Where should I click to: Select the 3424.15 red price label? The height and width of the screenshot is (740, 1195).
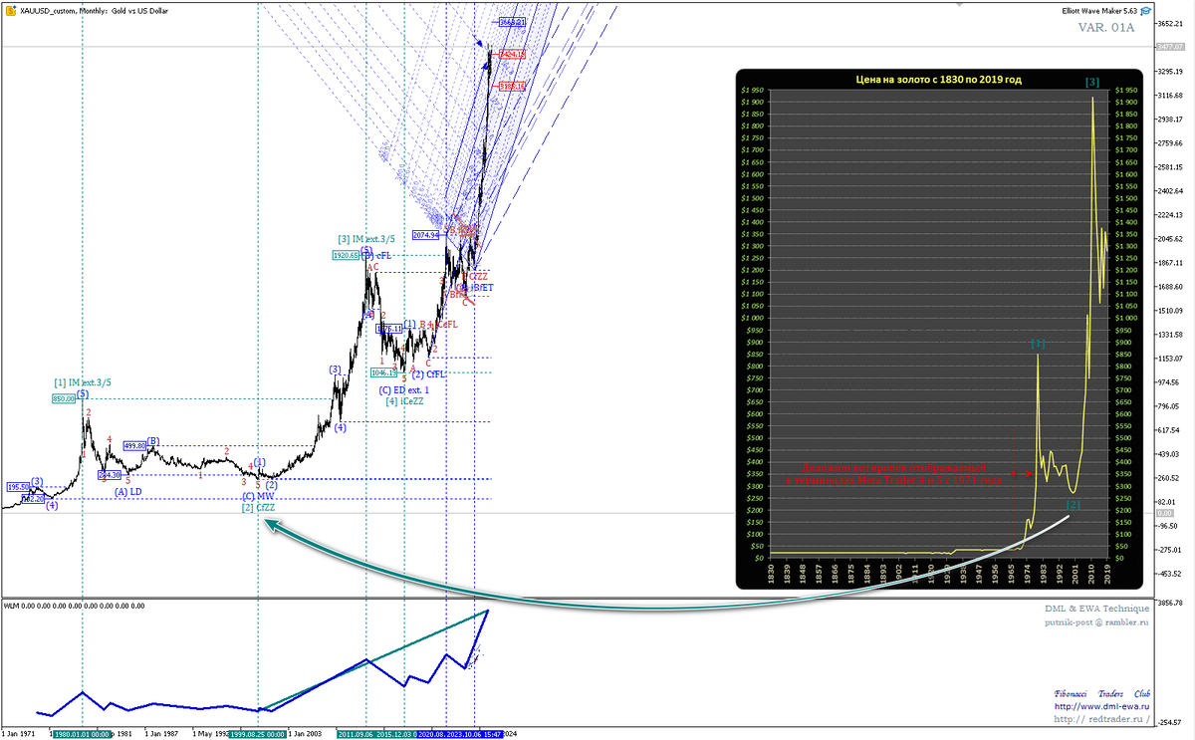tap(513, 54)
